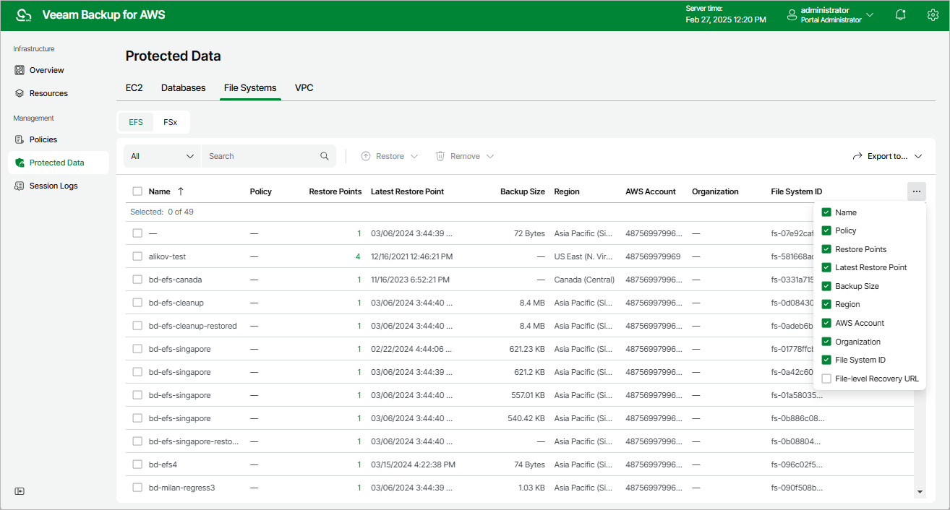Open Session Logs in sidebar
Viewport: 950px width, 510px height.
point(53,186)
